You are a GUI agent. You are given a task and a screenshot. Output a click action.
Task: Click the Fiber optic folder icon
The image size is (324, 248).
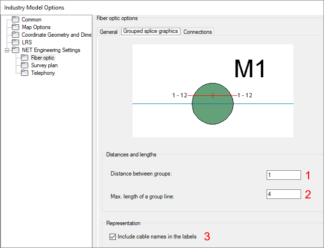click(x=25, y=58)
